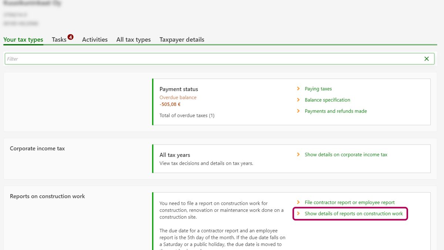The width and height of the screenshot is (444, 250).
Task: Go to the Activities tab
Action: pyautogui.click(x=95, y=40)
